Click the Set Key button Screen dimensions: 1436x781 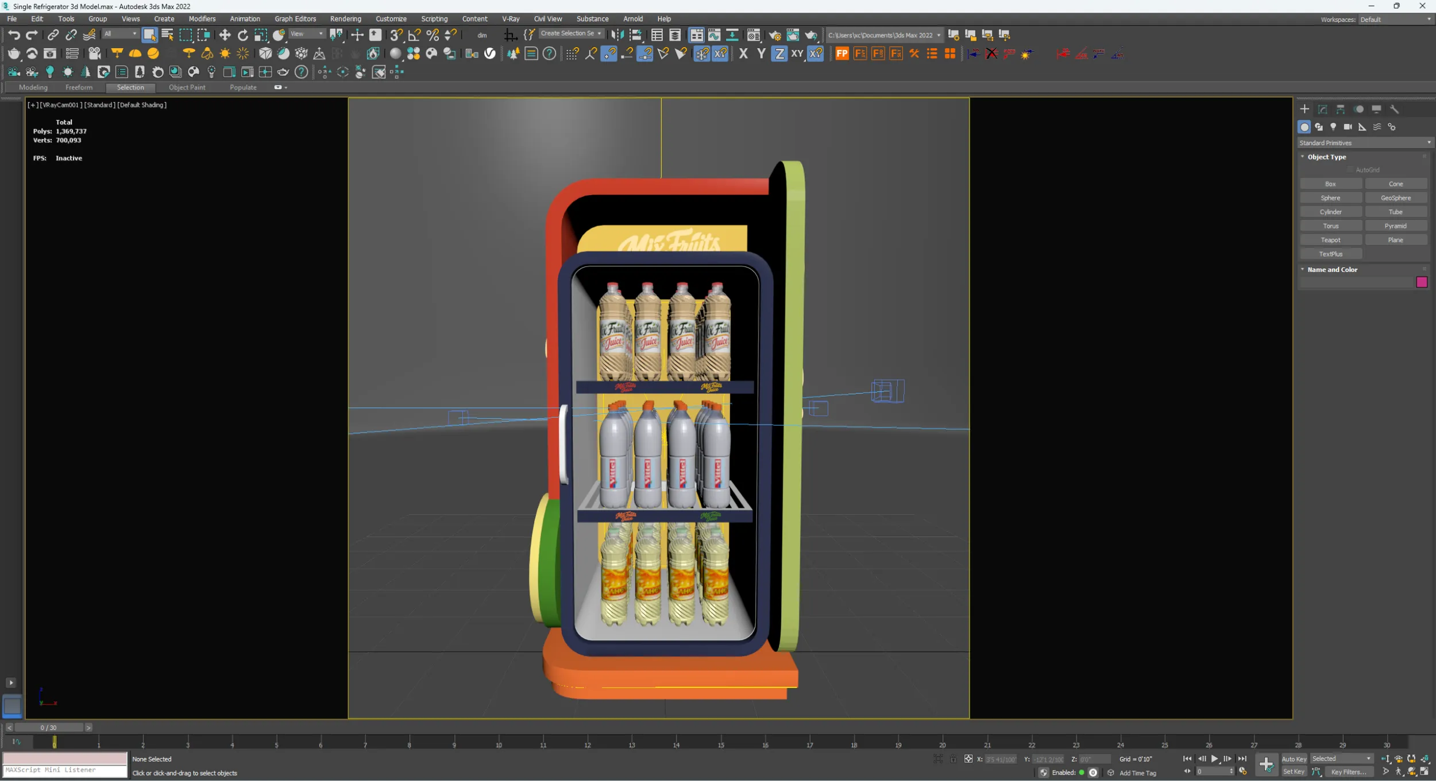1294,772
